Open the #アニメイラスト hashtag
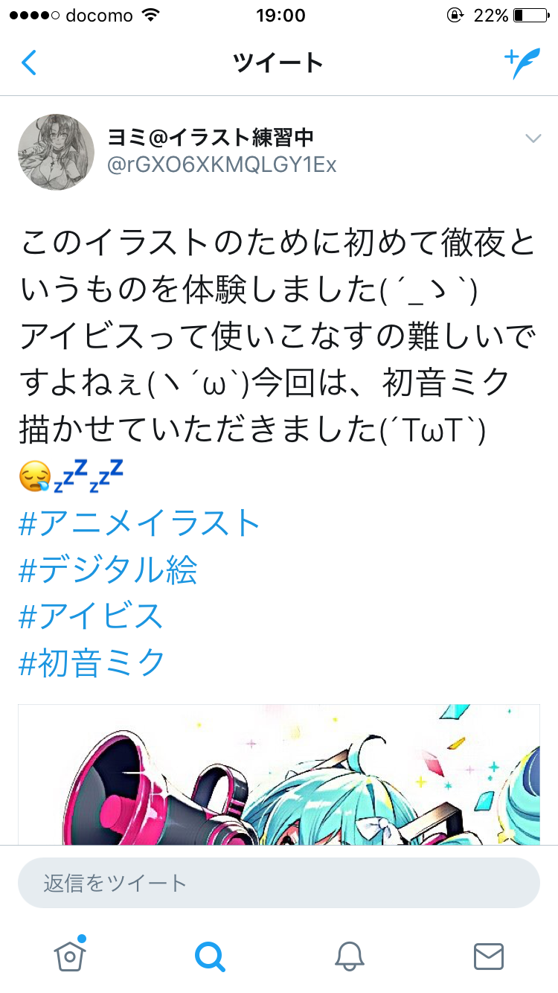Screen dimensions: 558x993 (139, 523)
